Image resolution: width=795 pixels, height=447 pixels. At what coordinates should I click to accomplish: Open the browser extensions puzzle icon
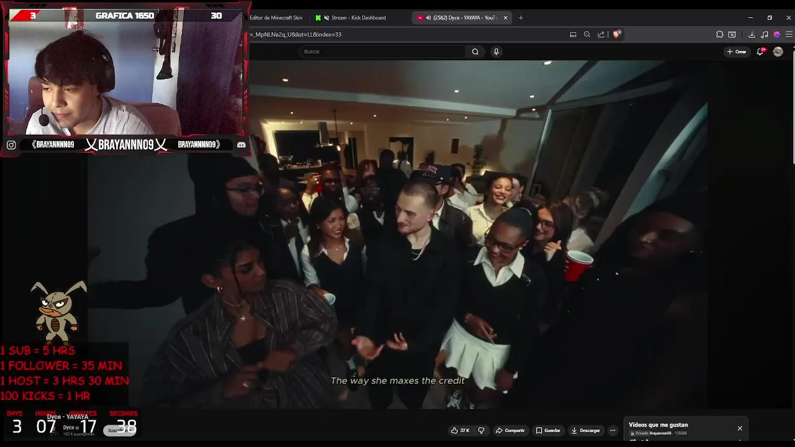click(x=720, y=35)
